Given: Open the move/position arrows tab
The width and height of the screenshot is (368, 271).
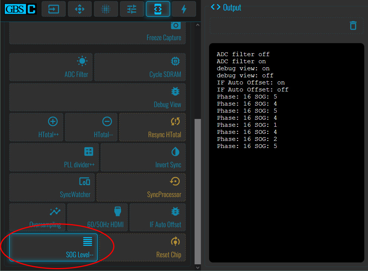Looking at the screenshot, I should (79, 9).
